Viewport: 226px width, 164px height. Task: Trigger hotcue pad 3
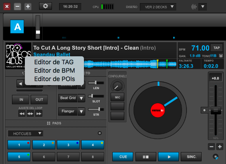click(x=68, y=145)
